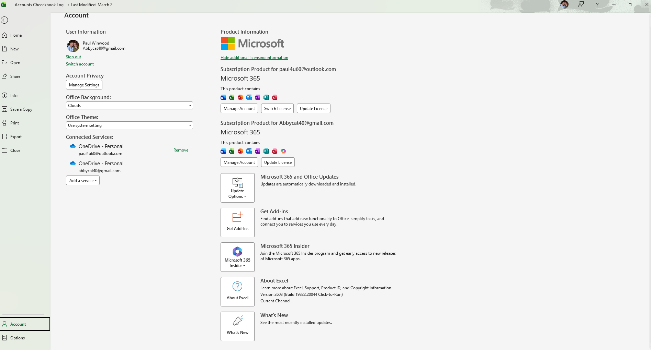
Task: Expand the Microsoft 365 Insider dropdown
Action: click(237, 257)
